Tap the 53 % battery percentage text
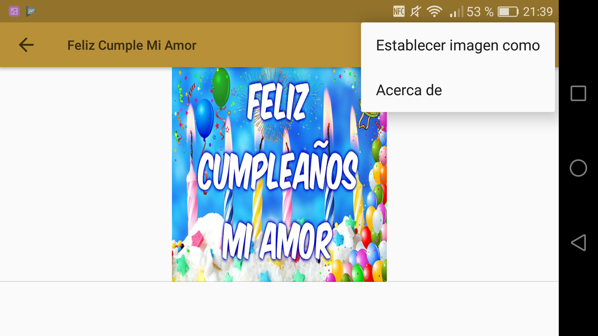 [x=480, y=12]
